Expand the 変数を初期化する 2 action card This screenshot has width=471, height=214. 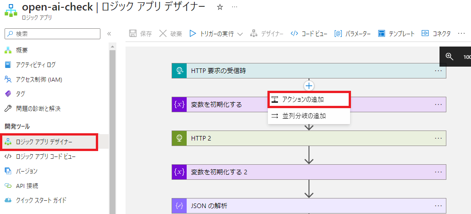[x=309, y=172]
